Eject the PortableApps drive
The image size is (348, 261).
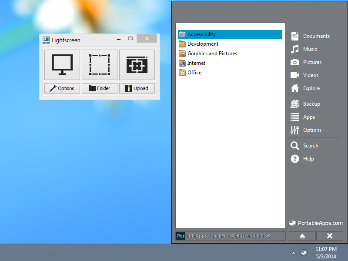(x=301, y=236)
